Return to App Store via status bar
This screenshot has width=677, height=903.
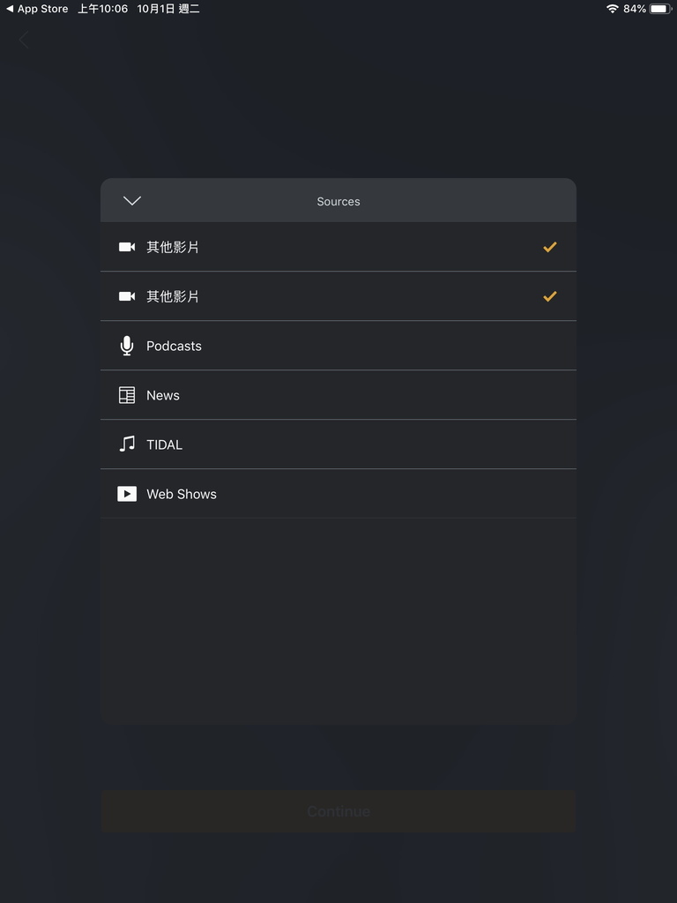[37, 9]
